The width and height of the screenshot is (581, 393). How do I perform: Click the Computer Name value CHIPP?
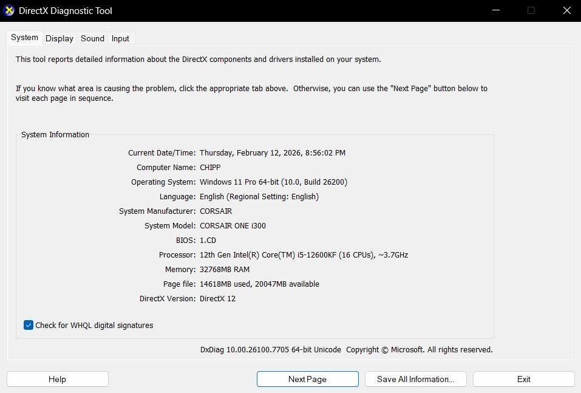(x=210, y=168)
